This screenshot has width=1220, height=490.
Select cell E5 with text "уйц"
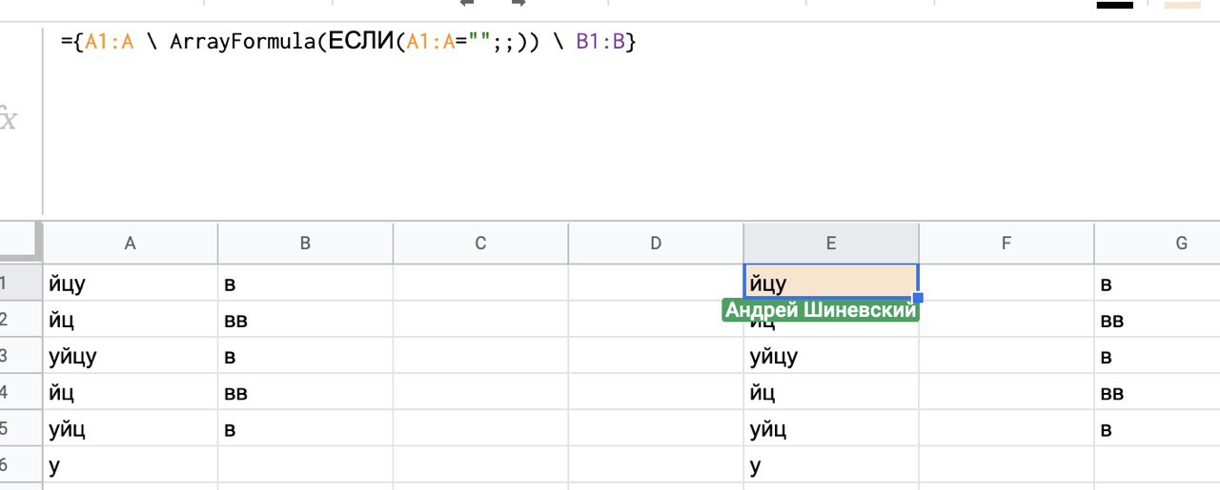(x=831, y=429)
